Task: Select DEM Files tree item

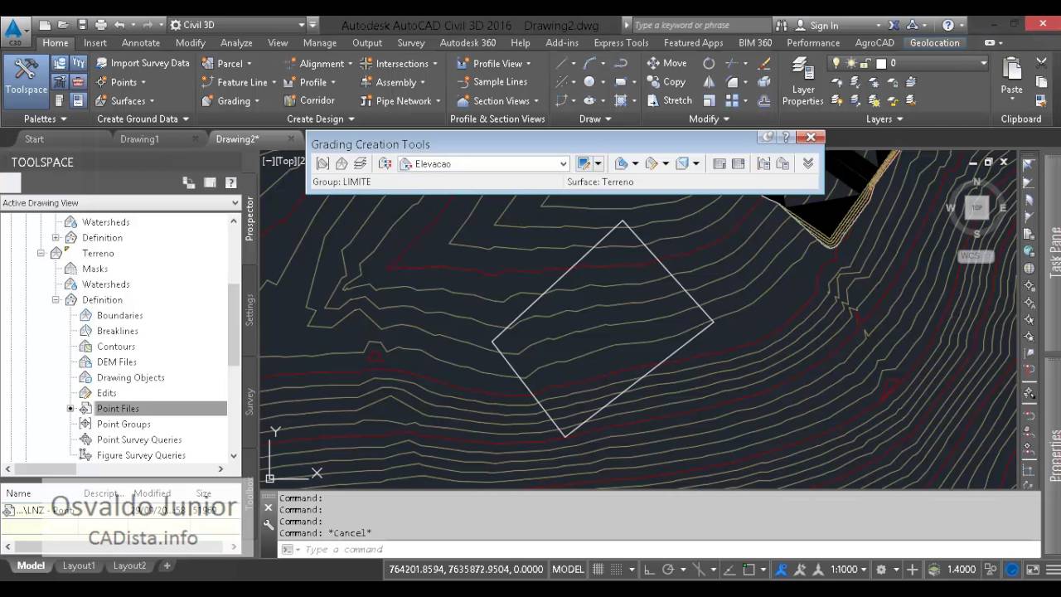Action: point(116,362)
